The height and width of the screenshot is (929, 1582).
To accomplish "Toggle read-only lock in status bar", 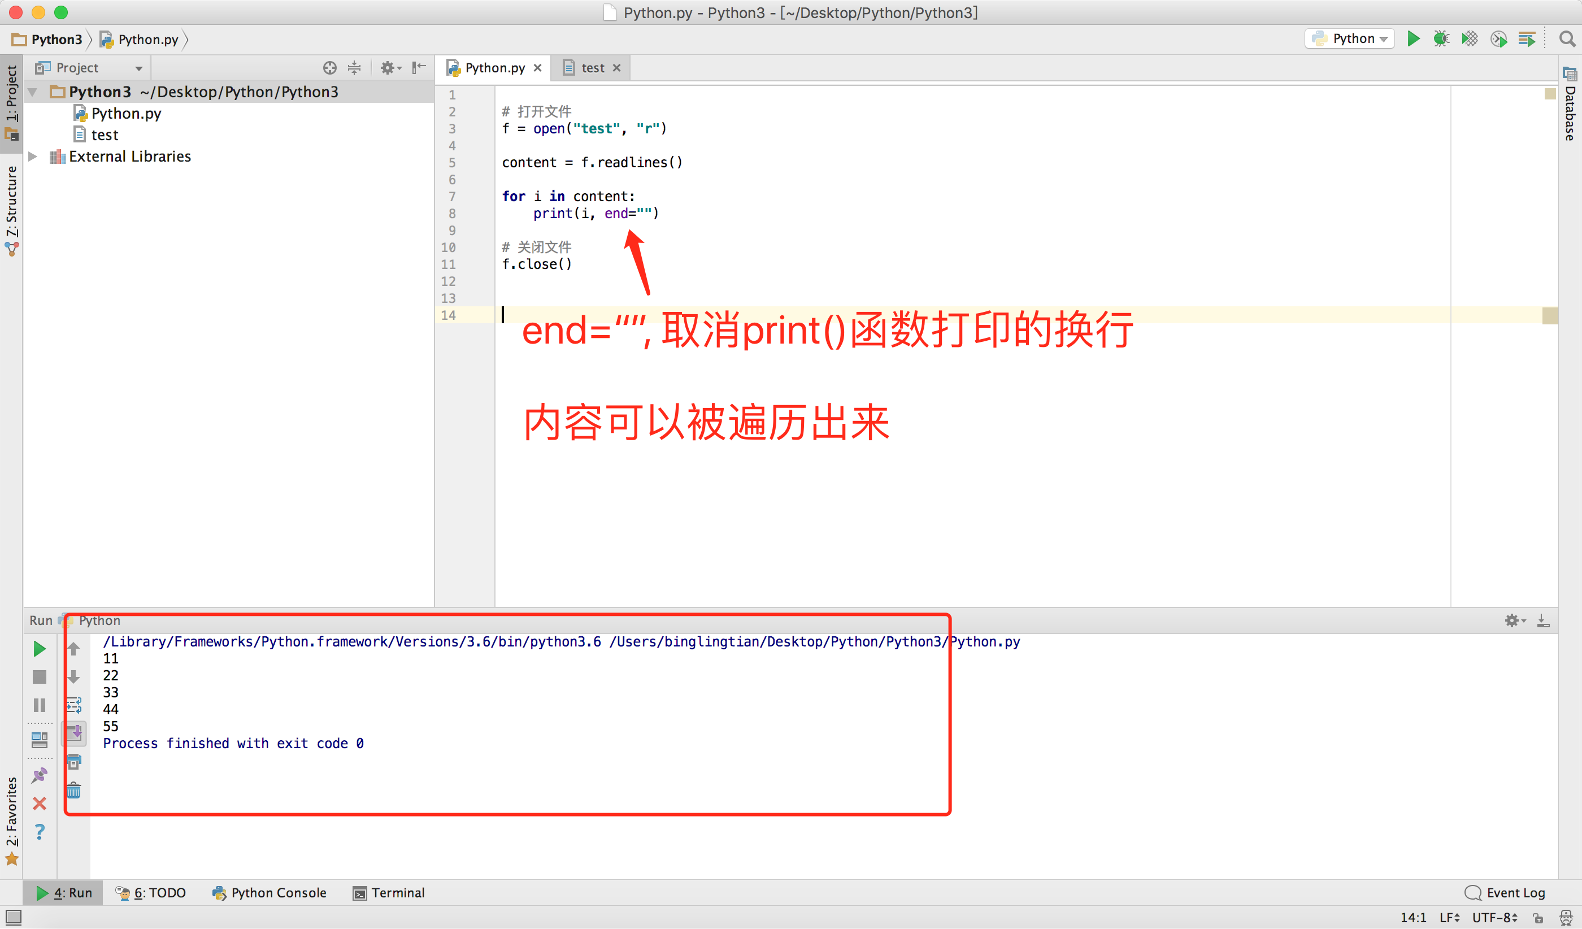I will click(x=1538, y=918).
